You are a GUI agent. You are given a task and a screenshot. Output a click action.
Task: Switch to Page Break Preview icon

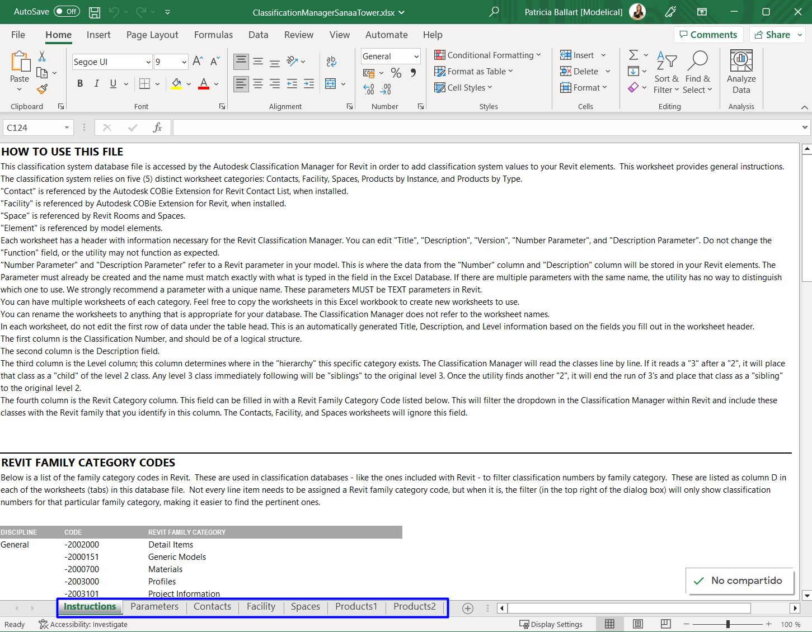665,624
